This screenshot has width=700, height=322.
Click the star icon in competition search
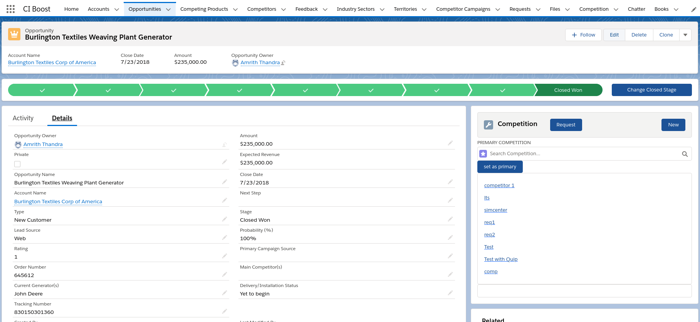(x=483, y=154)
